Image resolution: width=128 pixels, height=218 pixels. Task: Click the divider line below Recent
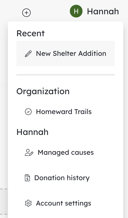pyautogui.click(x=66, y=75)
